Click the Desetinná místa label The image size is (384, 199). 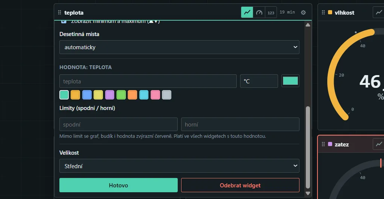tap(79, 34)
